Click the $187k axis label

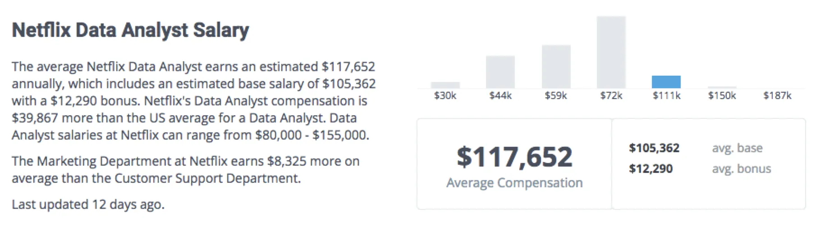(777, 95)
